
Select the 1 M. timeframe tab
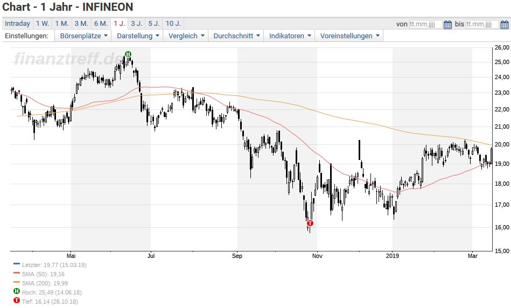click(61, 24)
